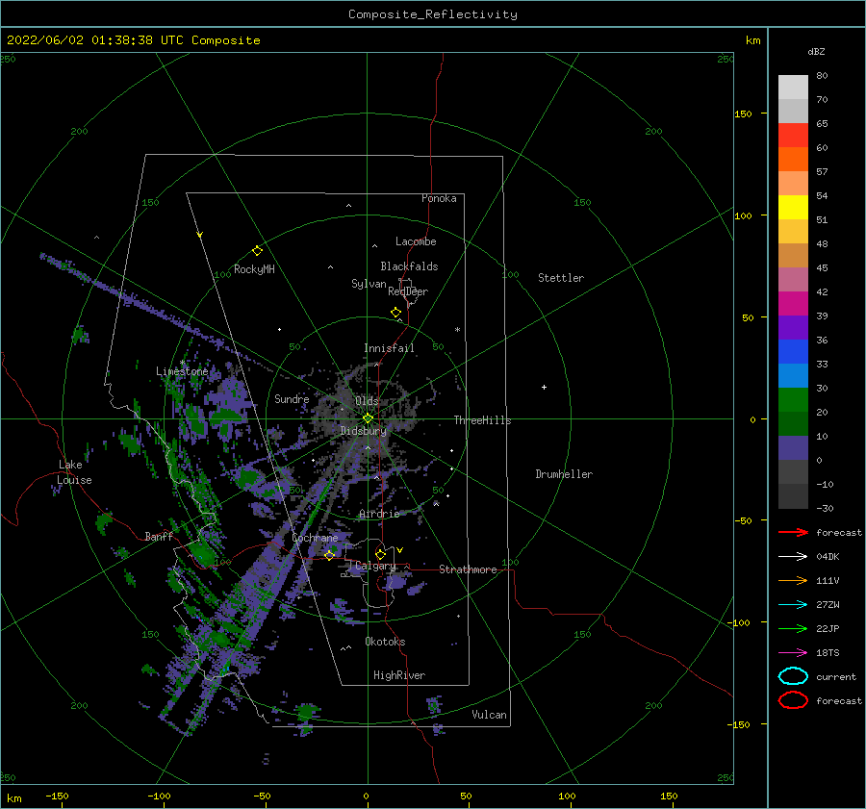Click the Drumheller city label
Viewport: 866px width, 809px height.
tap(564, 474)
